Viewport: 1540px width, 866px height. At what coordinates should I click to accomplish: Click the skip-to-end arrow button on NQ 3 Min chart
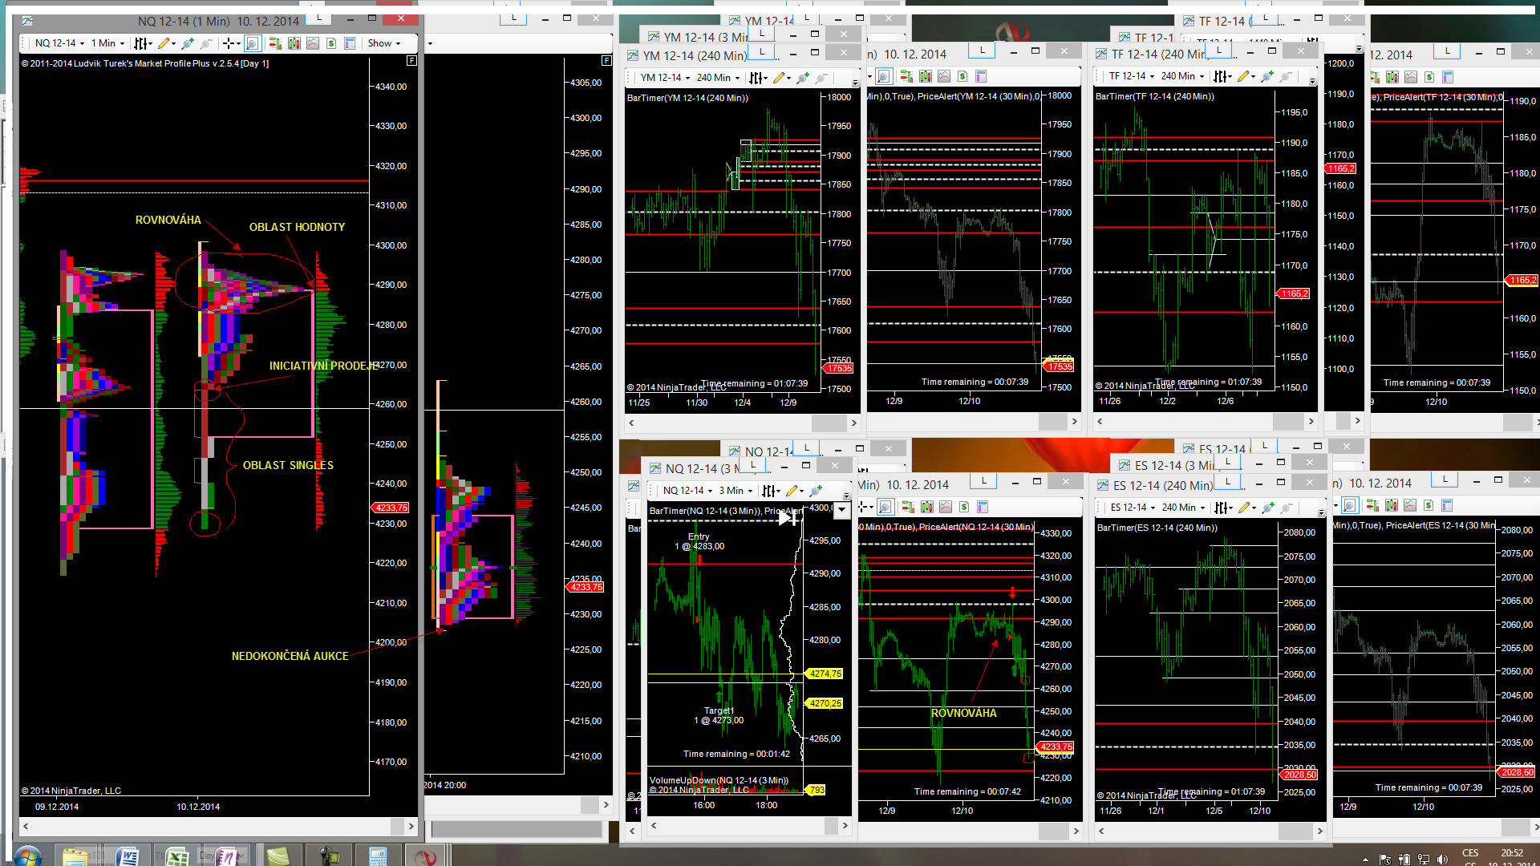787,518
